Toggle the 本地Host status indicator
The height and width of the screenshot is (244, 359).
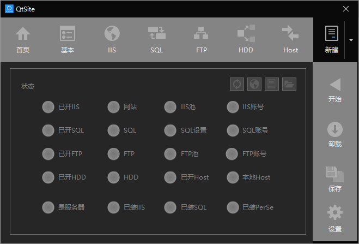pos(233,177)
